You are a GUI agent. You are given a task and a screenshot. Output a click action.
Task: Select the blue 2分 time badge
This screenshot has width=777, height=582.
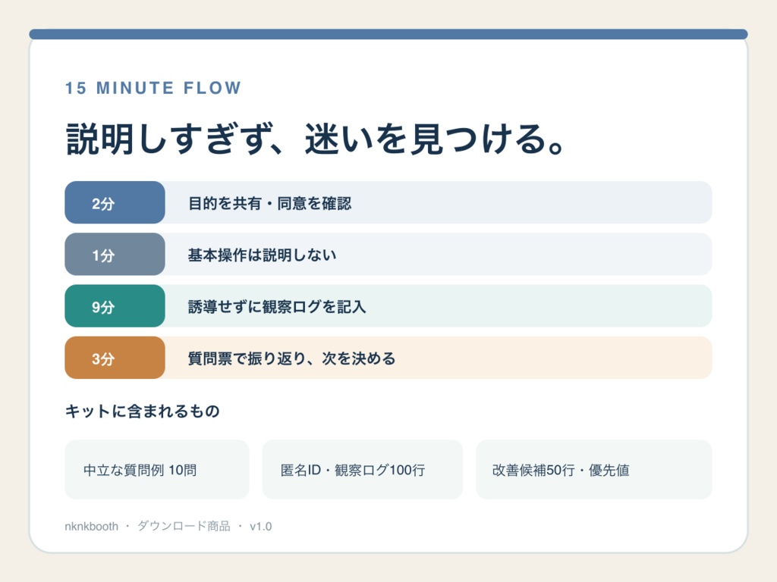pyautogui.click(x=115, y=202)
